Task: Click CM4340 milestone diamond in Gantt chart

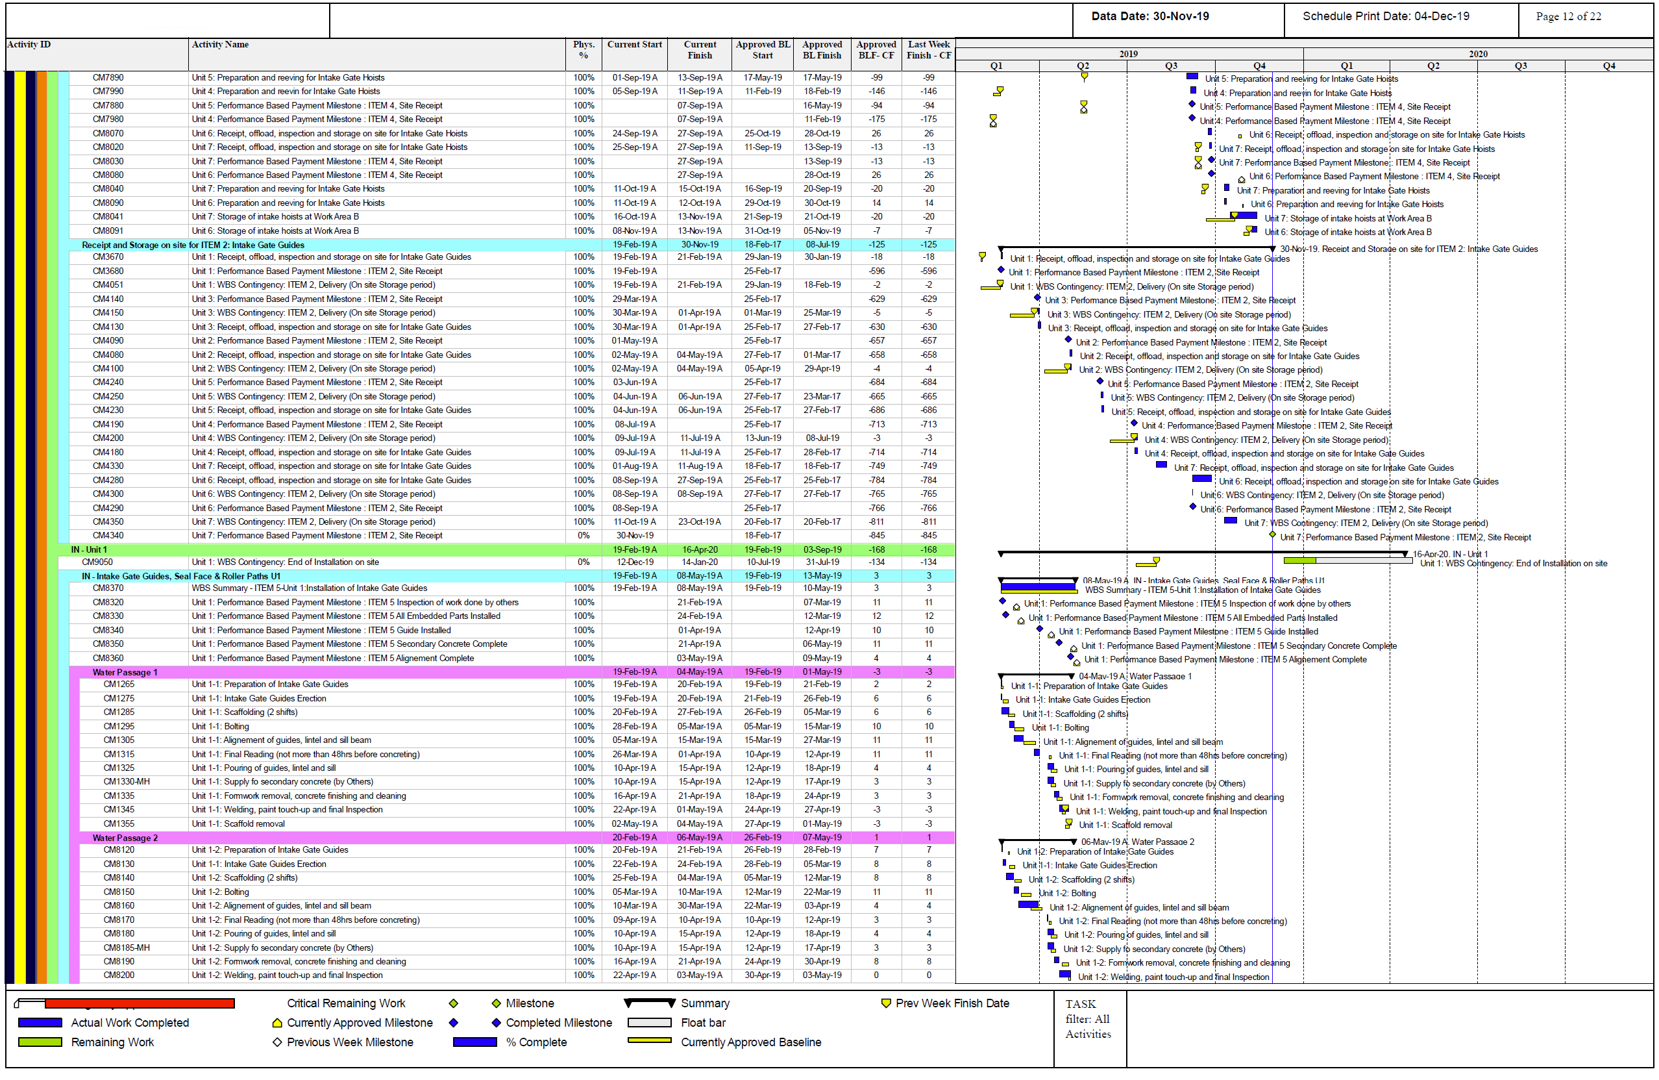Action: [x=1272, y=535]
